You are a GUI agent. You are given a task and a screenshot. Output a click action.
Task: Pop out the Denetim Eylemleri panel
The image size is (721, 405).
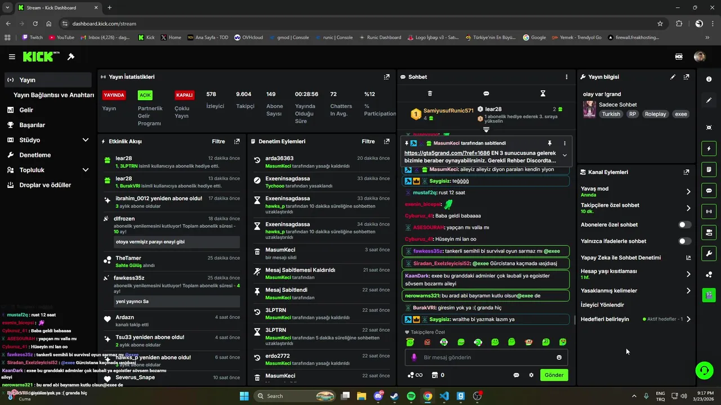pyautogui.click(x=386, y=142)
